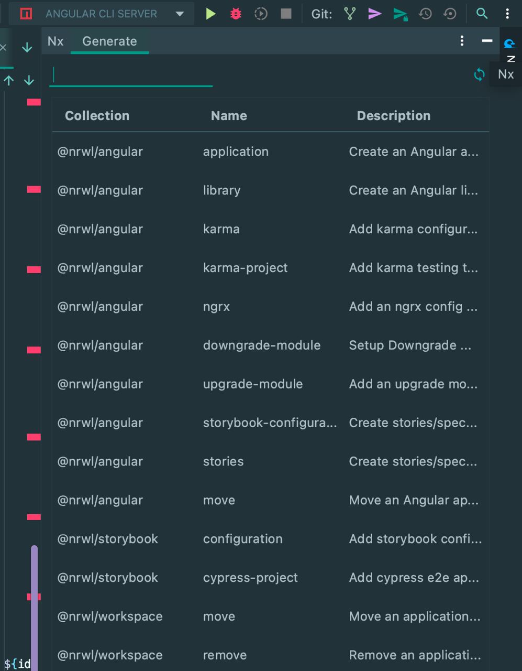522x671 pixels.
Task: Click the teal down arrow beside the tab
Action: click(27, 48)
